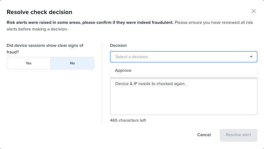Screen dimensions: 264x149
Task: Close the Resolve check decision dialog
Action: coord(253,11)
